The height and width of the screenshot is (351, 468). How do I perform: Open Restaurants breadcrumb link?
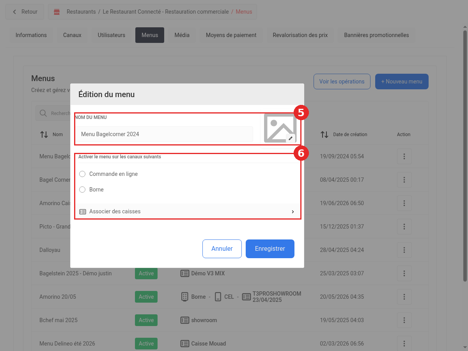click(x=81, y=12)
